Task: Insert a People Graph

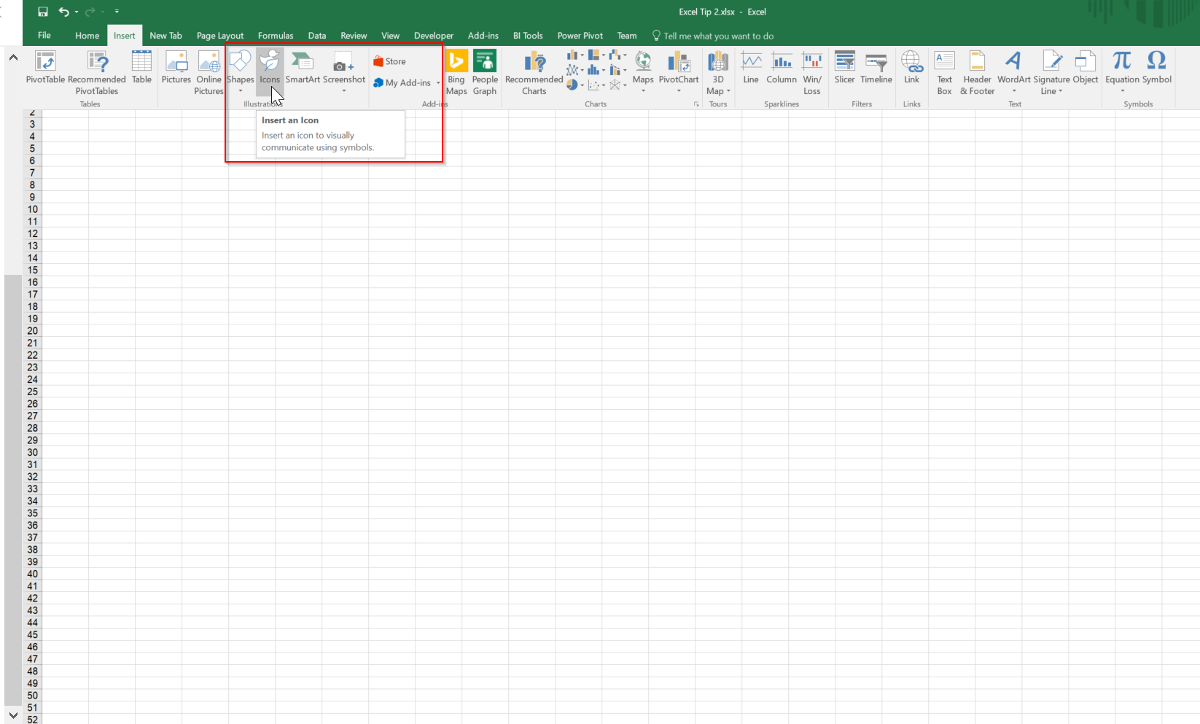Action: pos(484,71)
